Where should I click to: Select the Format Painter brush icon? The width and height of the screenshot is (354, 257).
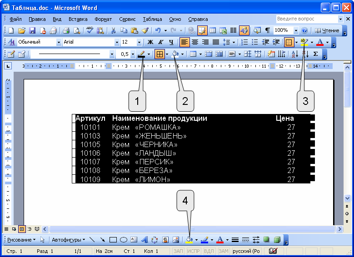(145, 30)
